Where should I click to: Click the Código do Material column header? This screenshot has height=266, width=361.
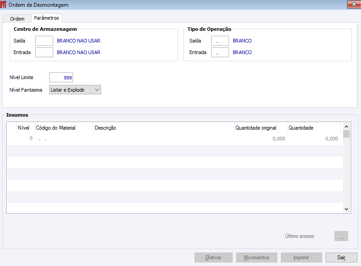click(x=64, y=128)
